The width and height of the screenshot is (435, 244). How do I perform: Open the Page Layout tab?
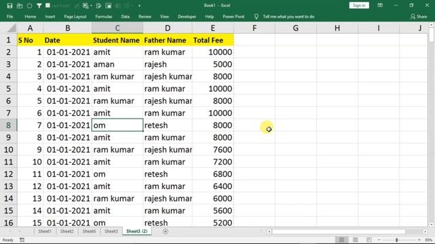[75, 16]
